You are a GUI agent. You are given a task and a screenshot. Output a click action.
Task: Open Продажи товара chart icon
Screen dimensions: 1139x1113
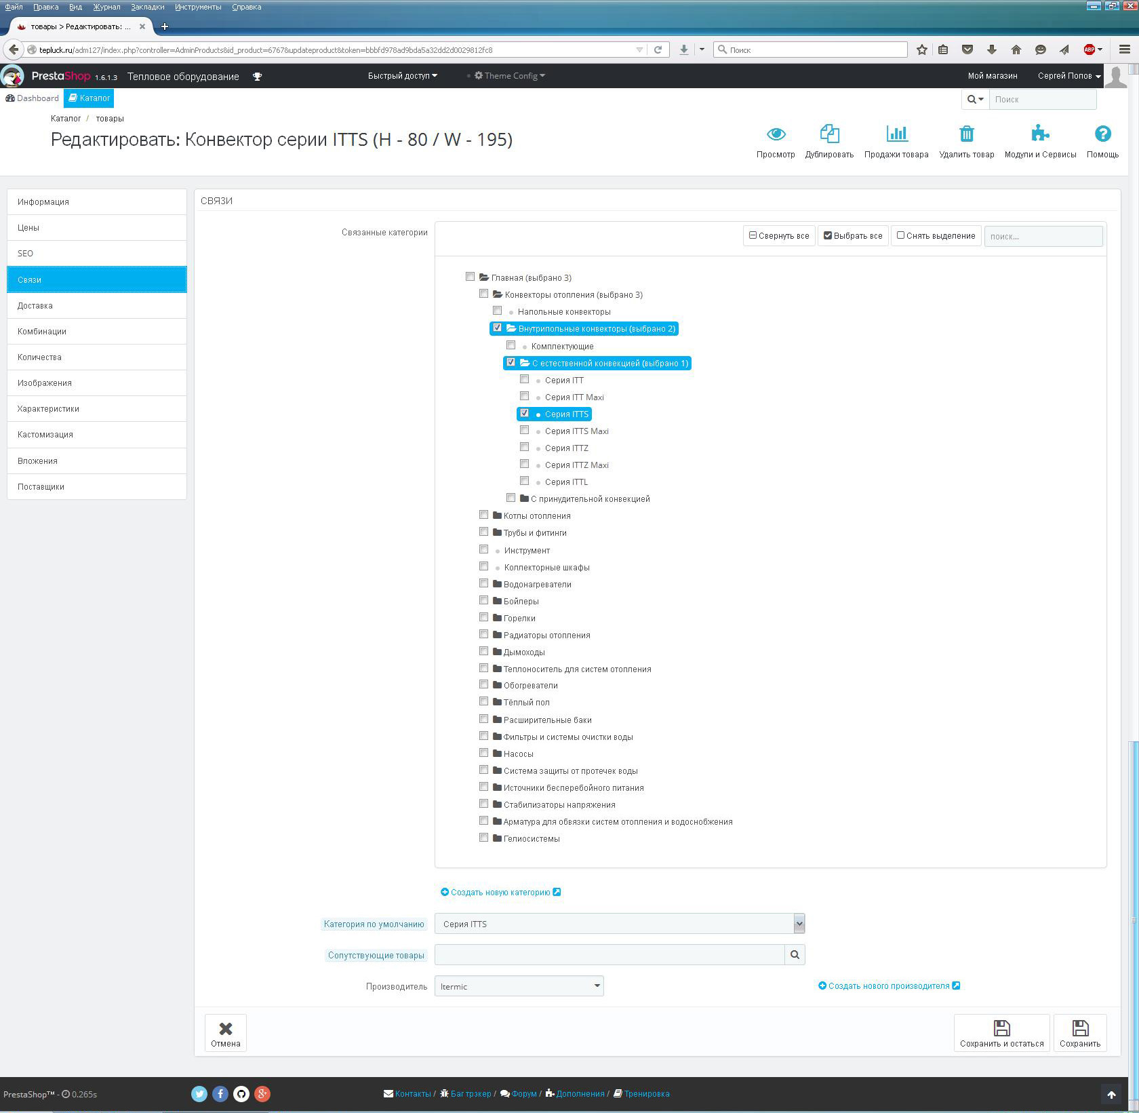click(896, 134)
